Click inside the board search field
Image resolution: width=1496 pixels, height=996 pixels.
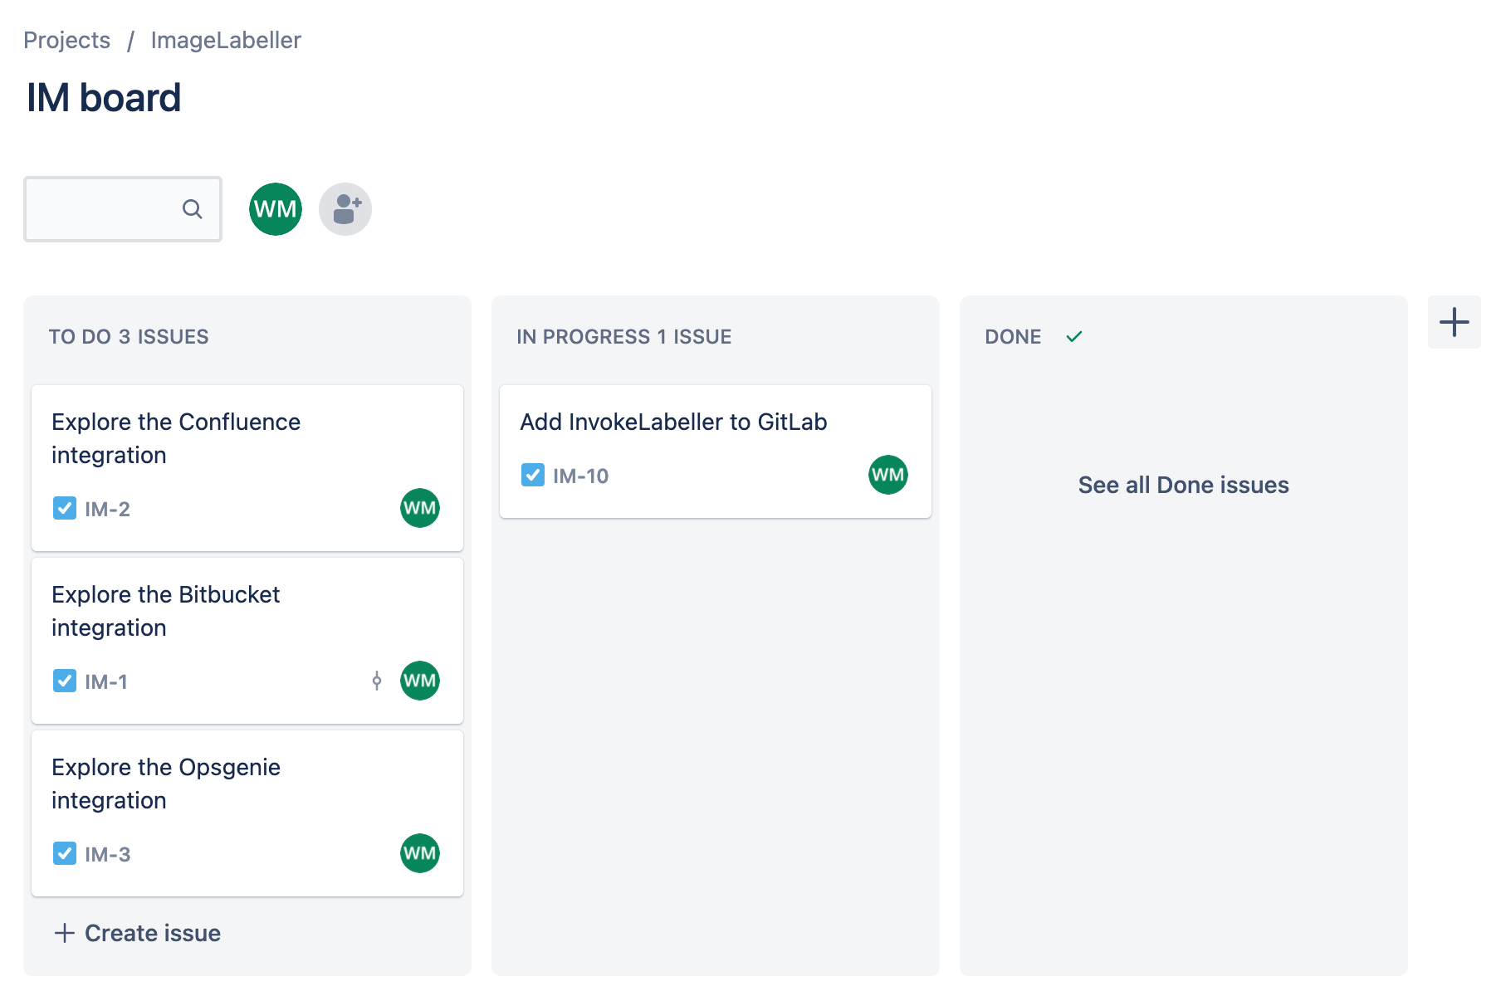click(108, 209)
